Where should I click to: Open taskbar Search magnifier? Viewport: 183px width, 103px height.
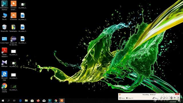(x=9, y=100)
